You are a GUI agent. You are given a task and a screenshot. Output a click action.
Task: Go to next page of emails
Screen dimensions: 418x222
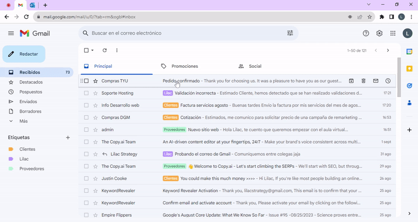pyautogui.click(x=388, y=50)
